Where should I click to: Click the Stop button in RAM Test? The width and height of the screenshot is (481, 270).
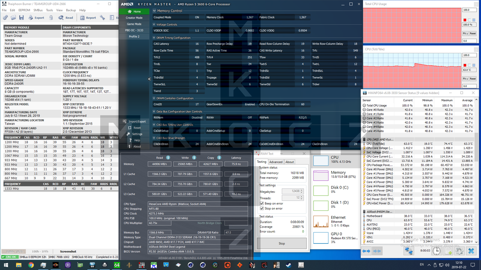tap(282, 243)
